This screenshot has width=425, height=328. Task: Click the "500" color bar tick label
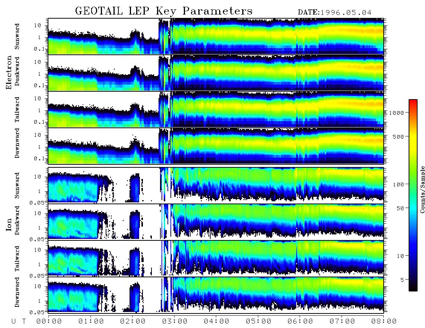[x=398, y=136]
